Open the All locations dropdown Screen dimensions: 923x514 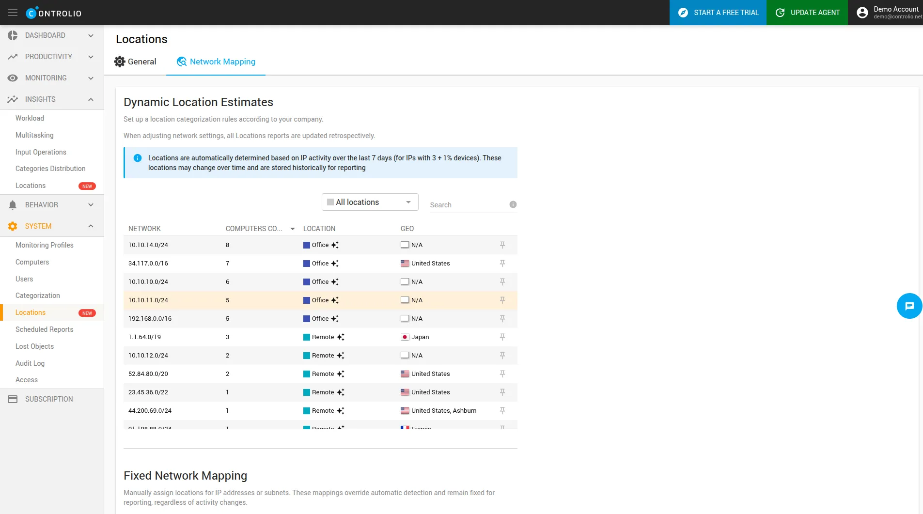[x=370, y=202]
